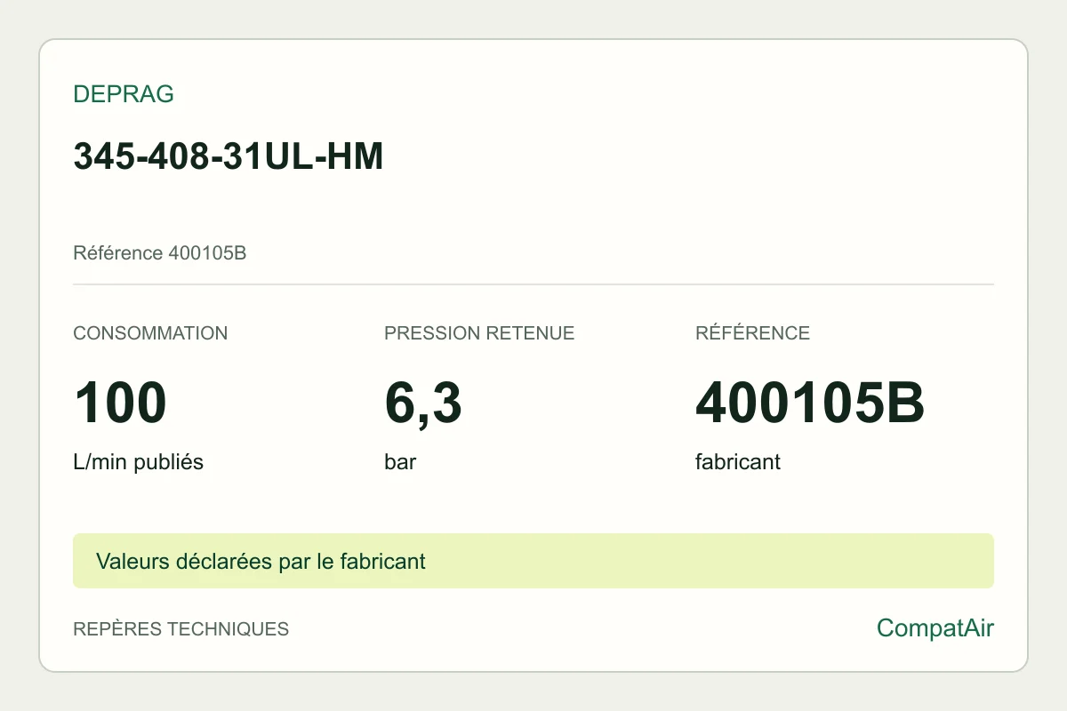
Task: Click the CONSOMMATION column label
Action: (x=150, y=333)
